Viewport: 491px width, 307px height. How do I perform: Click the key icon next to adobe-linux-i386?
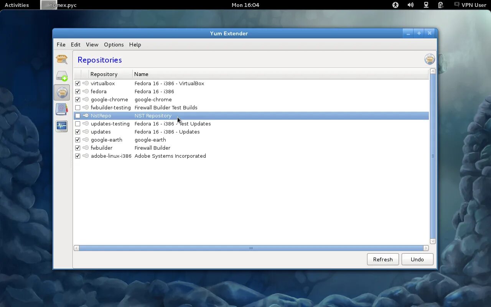pyautogui.click(x=86, y=156)
